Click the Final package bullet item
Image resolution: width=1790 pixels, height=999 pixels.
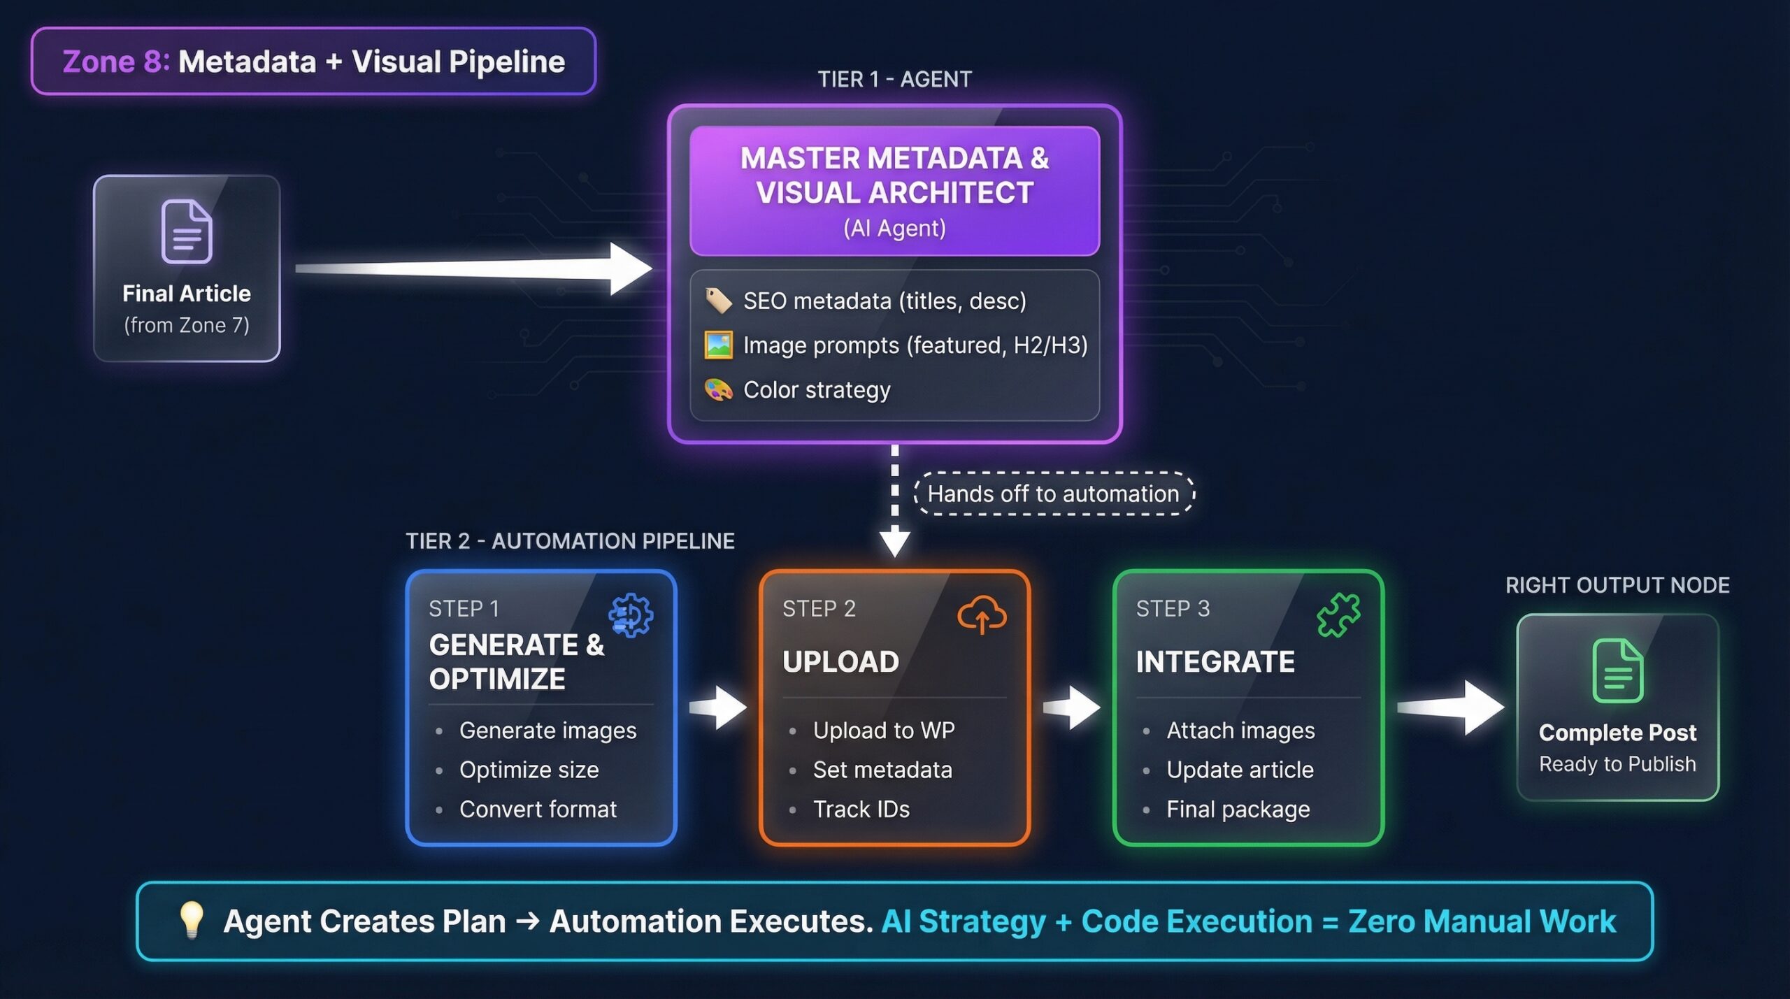pyautogui.click(x=1238, y=809)
